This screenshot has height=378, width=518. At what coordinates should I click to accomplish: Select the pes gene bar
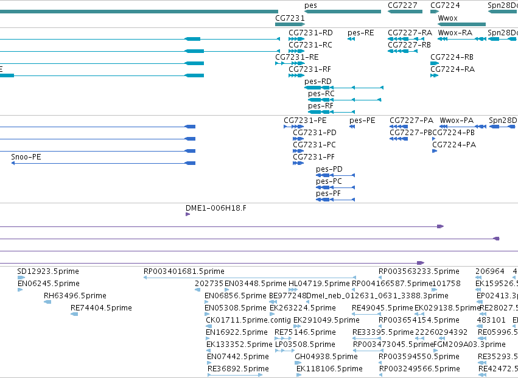(x=343, y=12)
